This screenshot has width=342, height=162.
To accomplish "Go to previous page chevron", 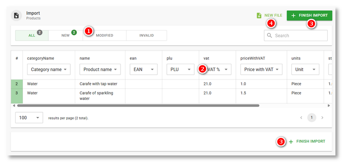I will tap(301, 118).
